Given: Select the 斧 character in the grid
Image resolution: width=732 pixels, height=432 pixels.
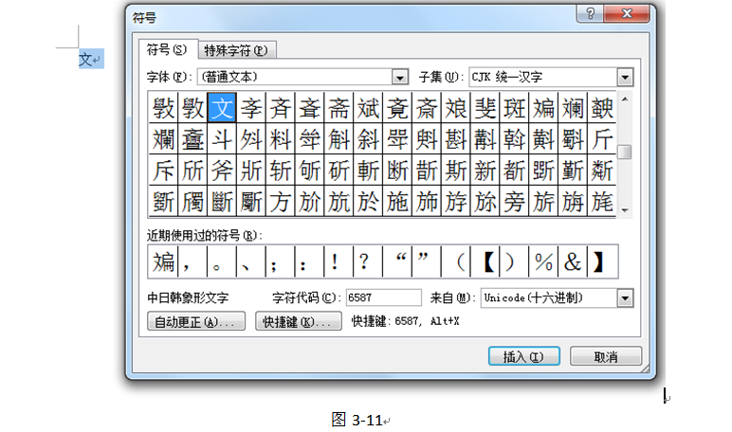Looking at the screenshot, I should click(222, 171).
